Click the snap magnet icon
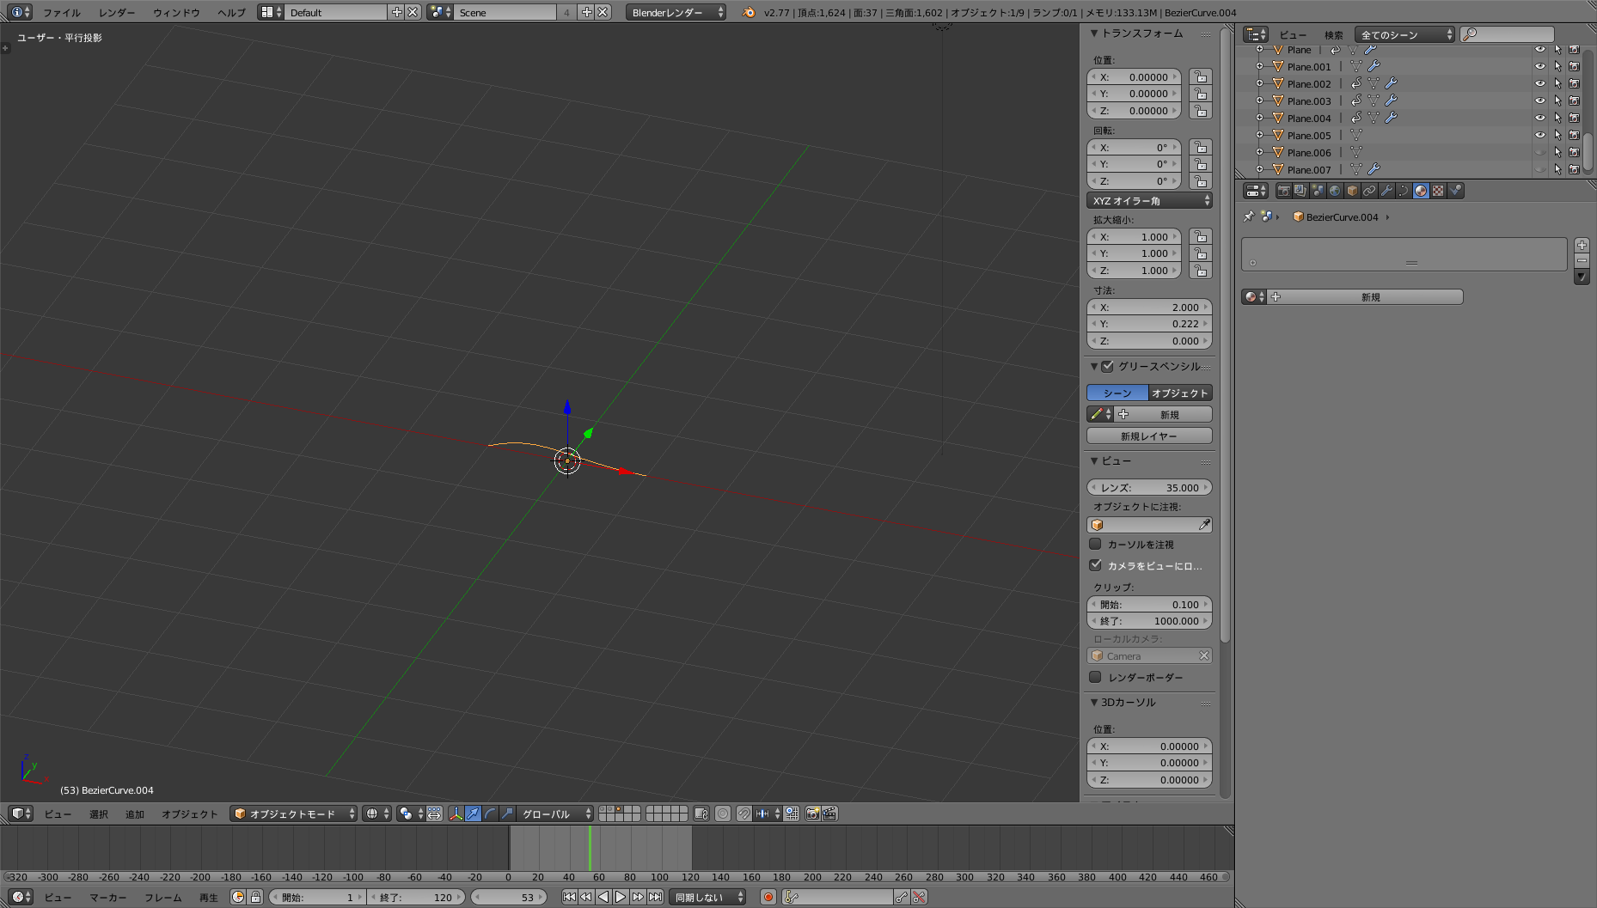1597x908 pixels. (x=743, y=814)
